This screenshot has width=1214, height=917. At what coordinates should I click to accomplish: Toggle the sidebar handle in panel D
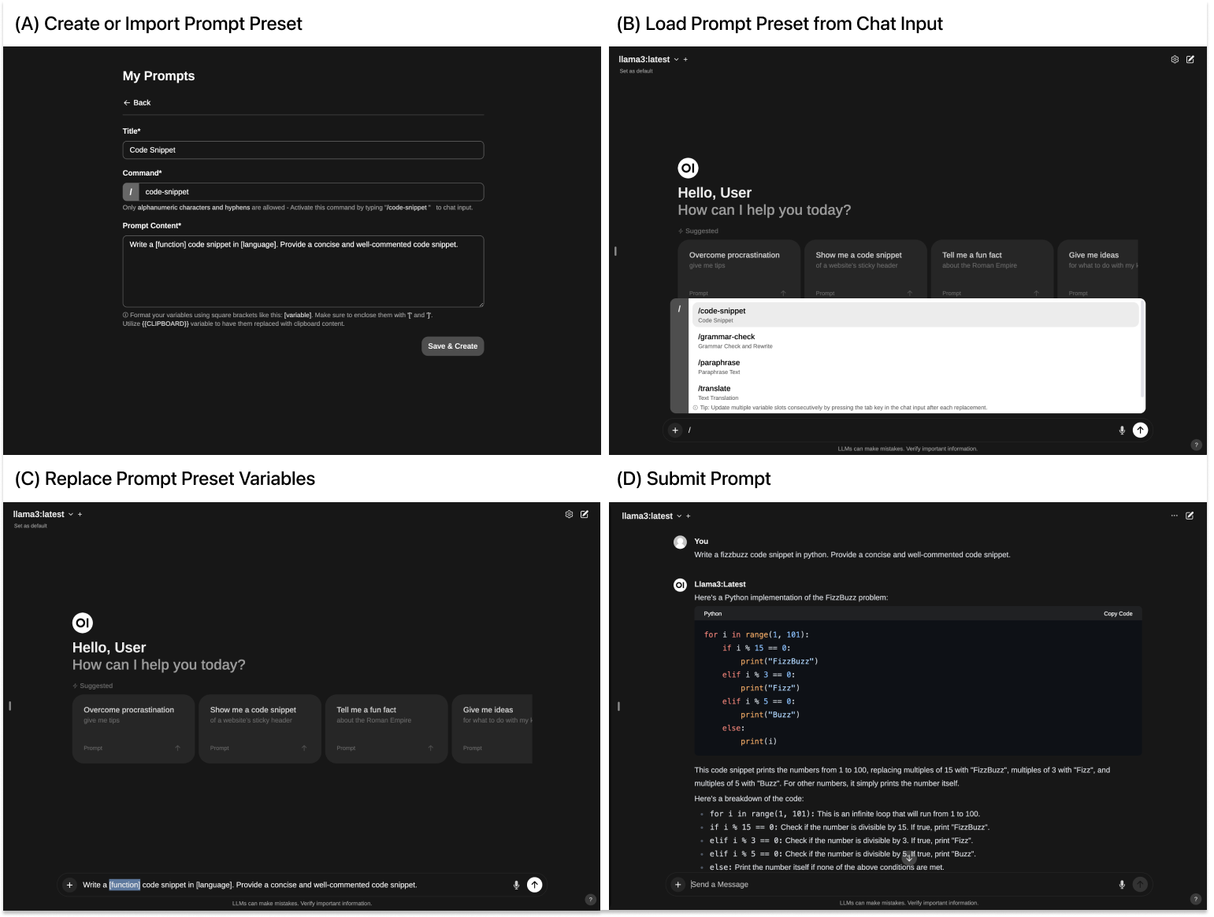click(618, 706)
